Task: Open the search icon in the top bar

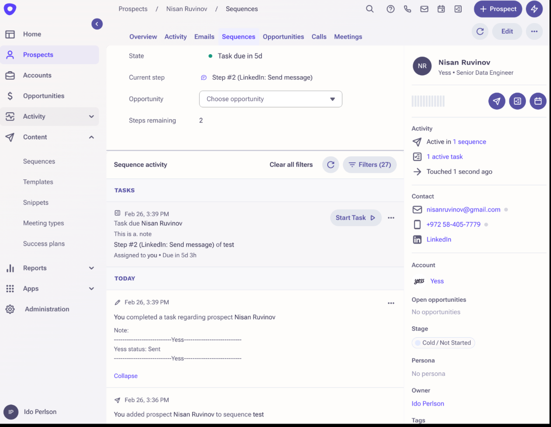Action: (x=370, y=9)
